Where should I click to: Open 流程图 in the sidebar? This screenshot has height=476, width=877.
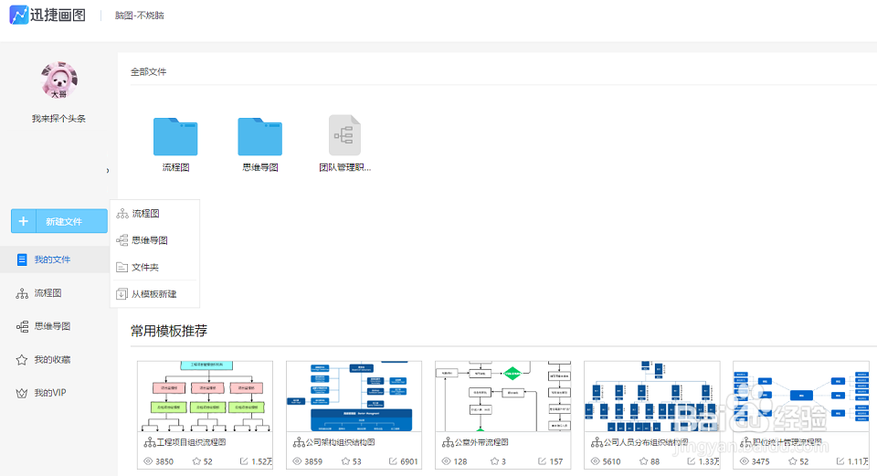tap(48, 293)
